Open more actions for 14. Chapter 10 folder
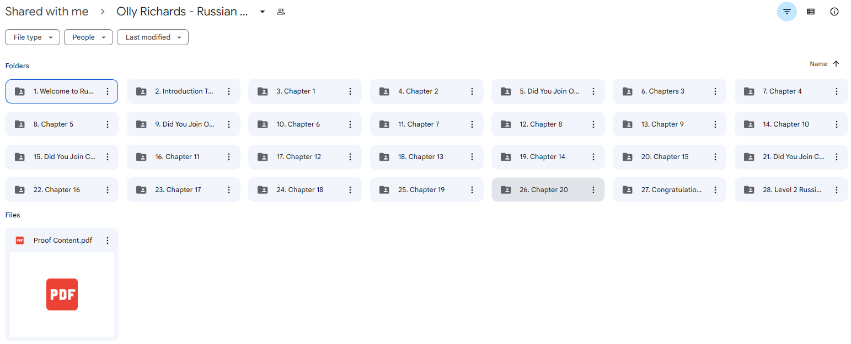The height and width of the screenshot is (344, 851). [837, 124]
